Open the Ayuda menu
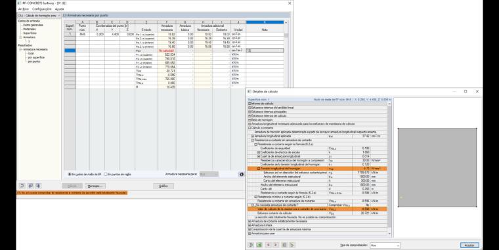499x250 pixels. (x=60, y=9)
